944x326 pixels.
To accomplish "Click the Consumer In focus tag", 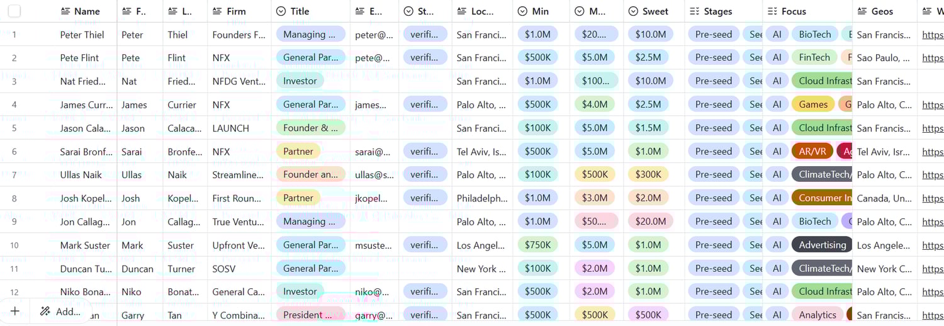I will pos(821,198).
